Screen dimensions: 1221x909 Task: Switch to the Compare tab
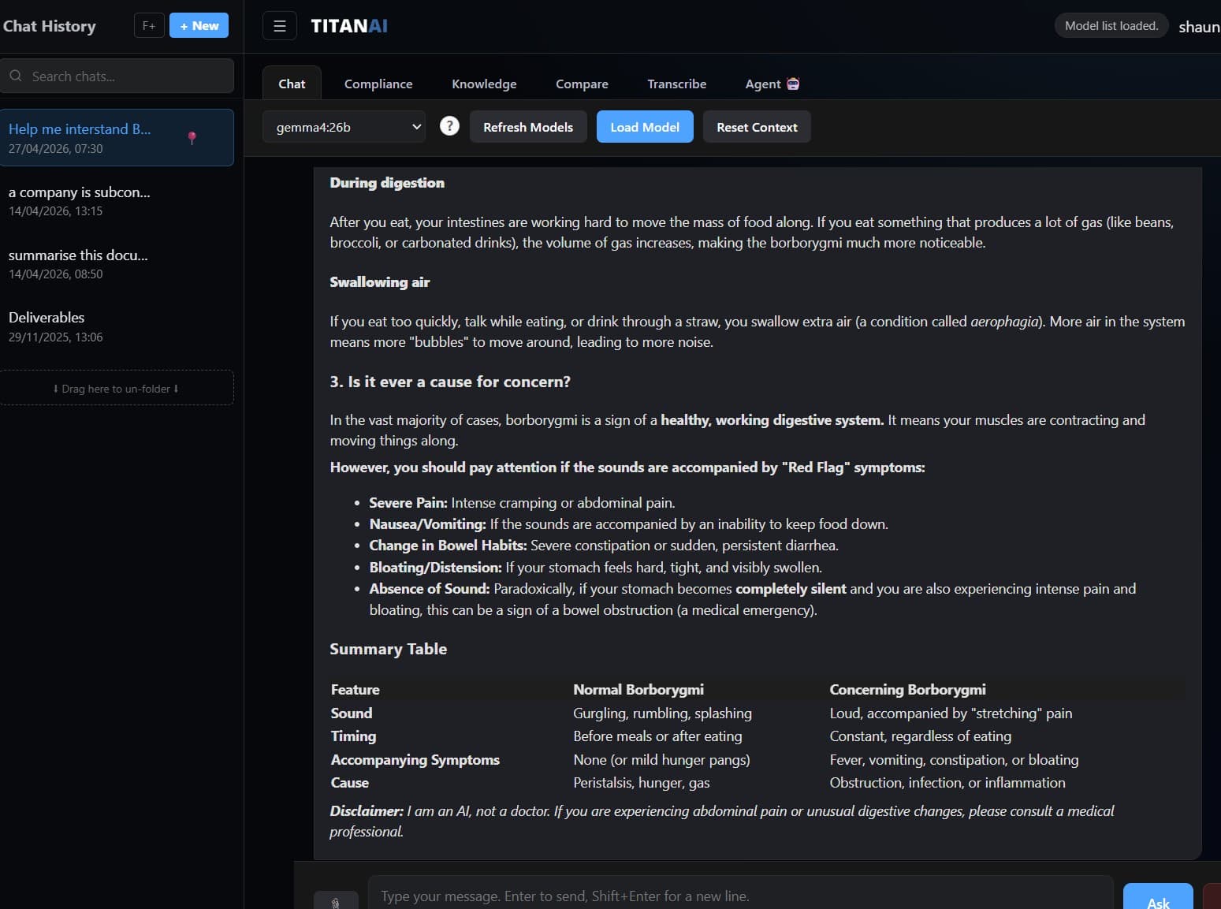[582, 84]
